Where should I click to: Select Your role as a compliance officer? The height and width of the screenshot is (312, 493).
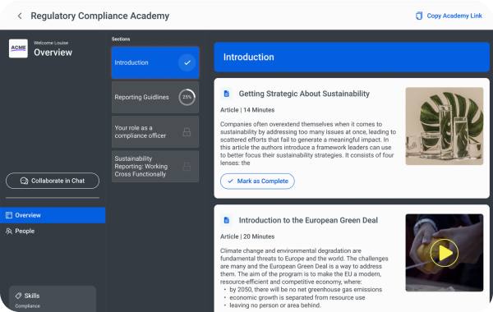tap(155, 131)
